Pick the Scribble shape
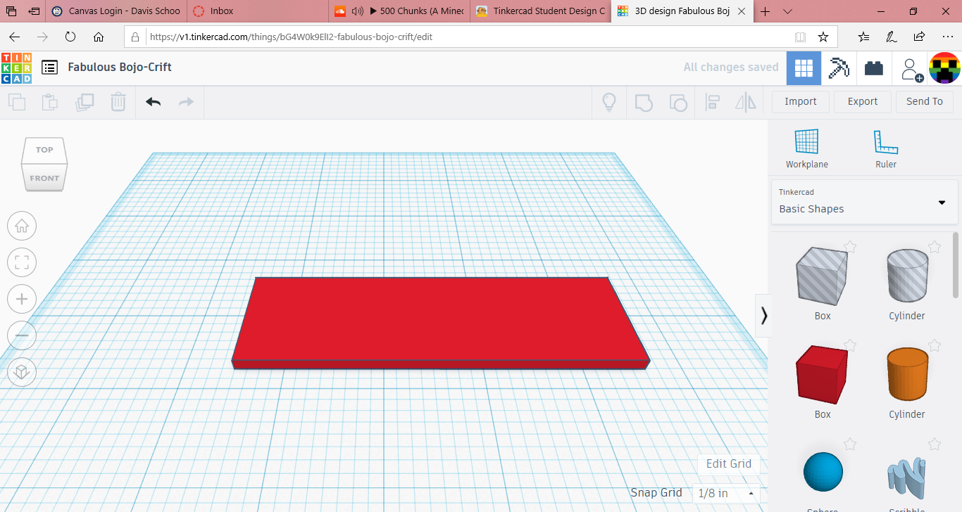 point(907,478)
